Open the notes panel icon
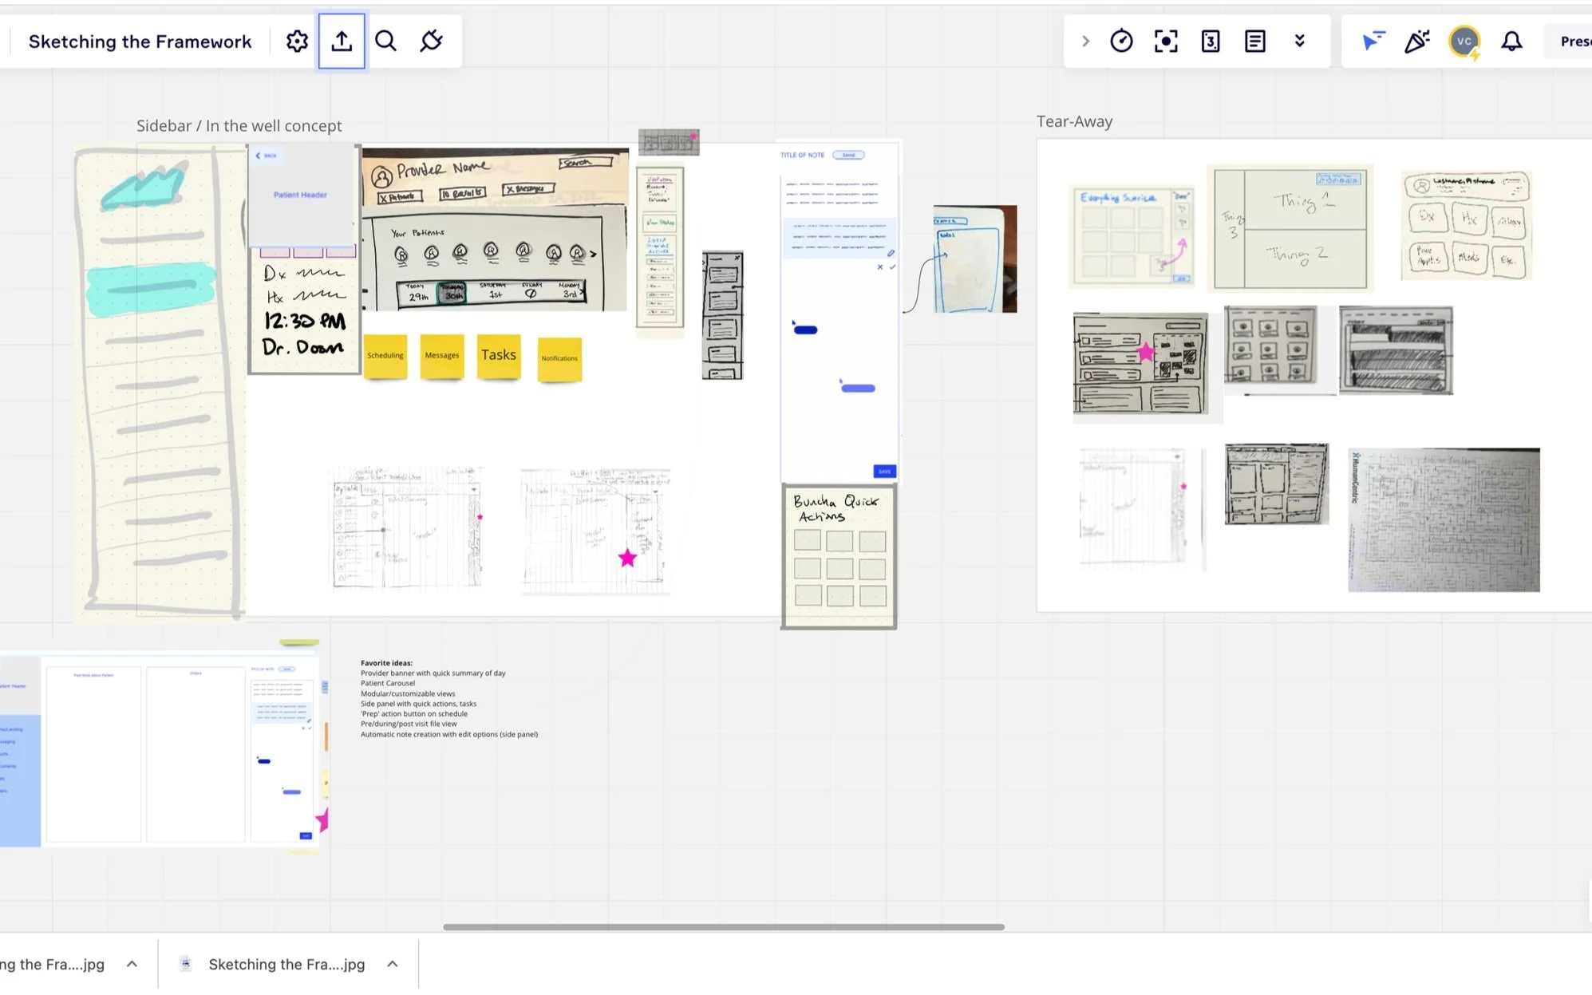This screenshot has height=995, width=1592. (1255, 41)
